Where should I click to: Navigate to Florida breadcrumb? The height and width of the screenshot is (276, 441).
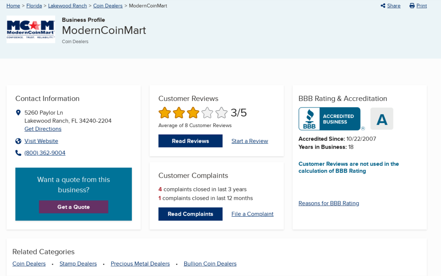coord(34,6)
